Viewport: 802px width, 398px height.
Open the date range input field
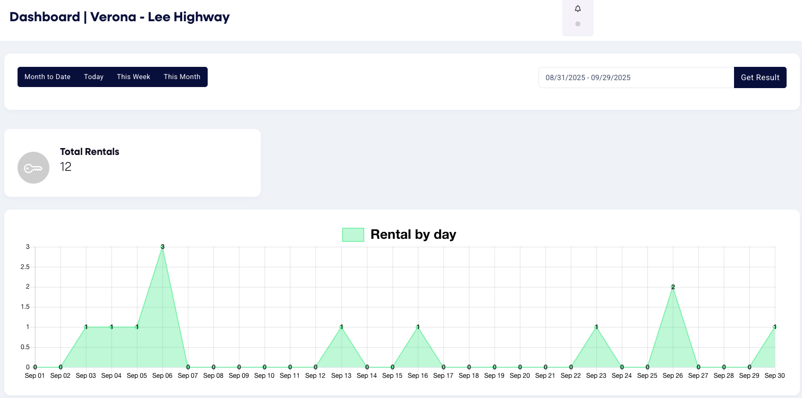[x=636, y=77]
